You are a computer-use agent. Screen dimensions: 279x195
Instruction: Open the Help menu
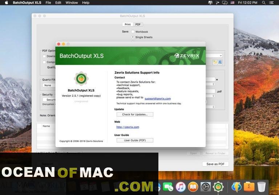pyautogui.click(x=86, y=3)
